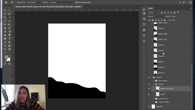Select the Eyedropper tool in the toolbar
This screenshot has width=195, height=110.
coord(9,17)
